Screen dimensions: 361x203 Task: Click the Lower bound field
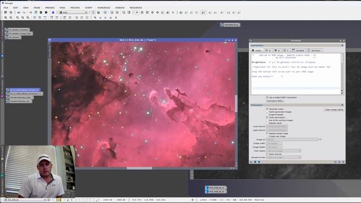pos(277,126)
